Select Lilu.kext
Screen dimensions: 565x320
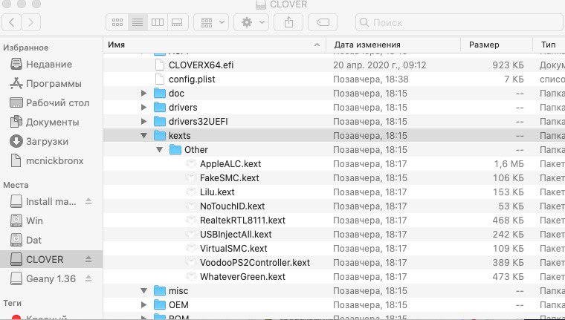point(217,192)
